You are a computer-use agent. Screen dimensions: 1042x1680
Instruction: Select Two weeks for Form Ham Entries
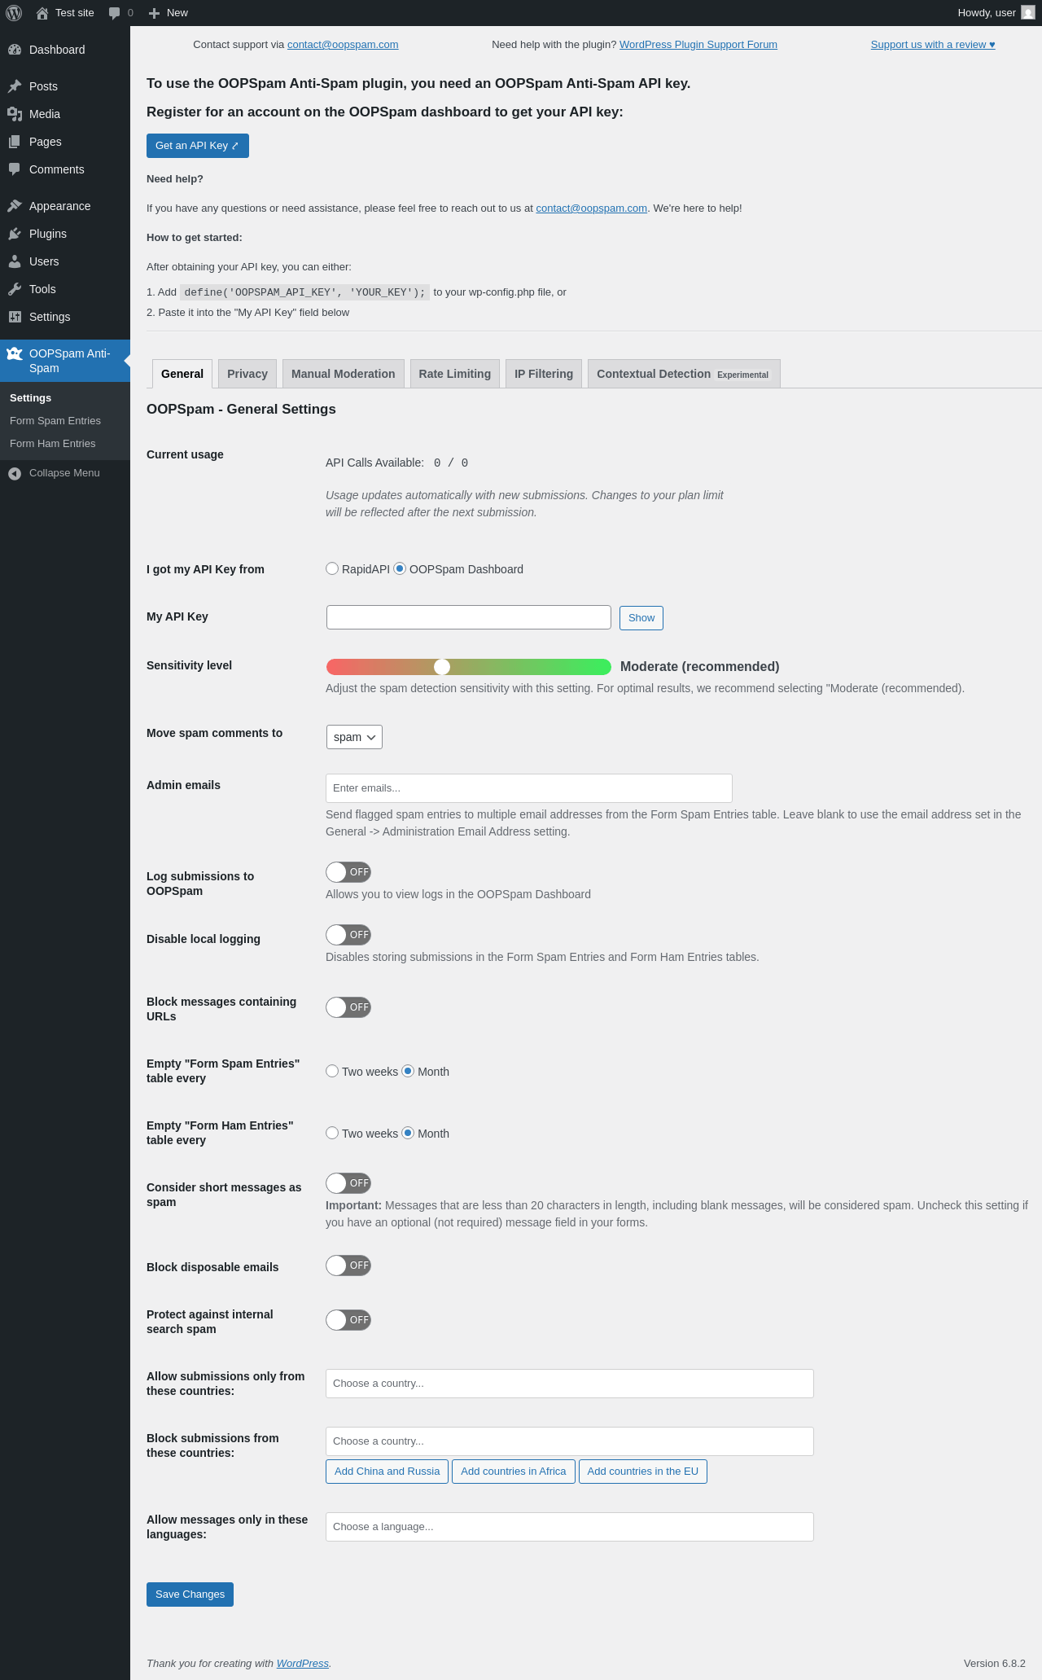332,1133
